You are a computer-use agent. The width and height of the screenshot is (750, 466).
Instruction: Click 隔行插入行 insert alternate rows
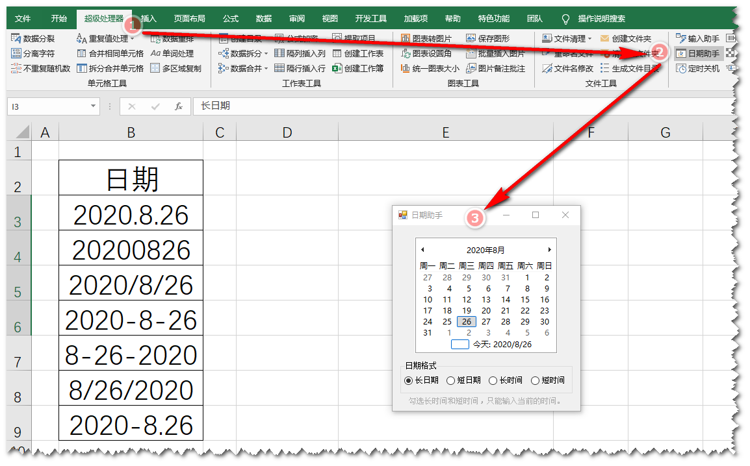pos(300,69)
